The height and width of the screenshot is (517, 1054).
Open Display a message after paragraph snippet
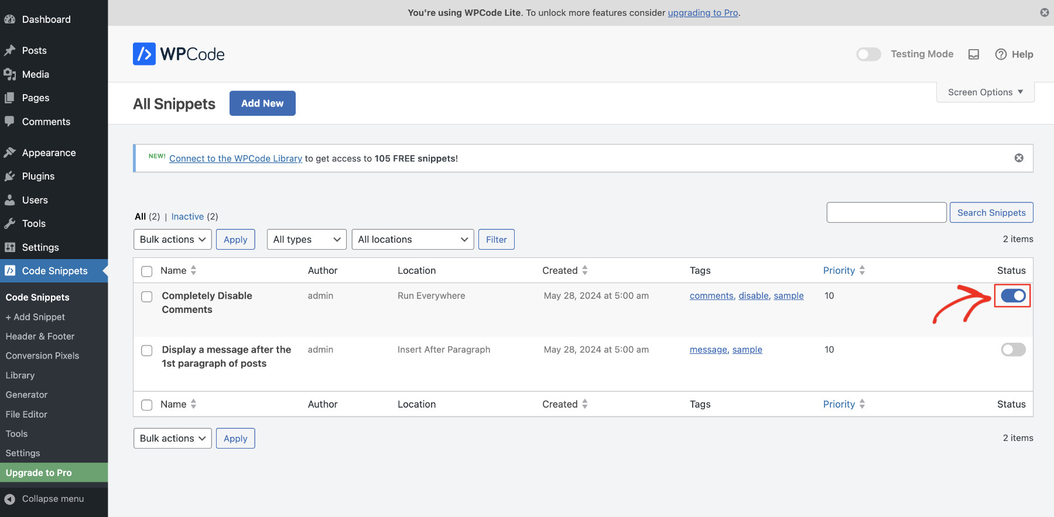click(226, 356)
